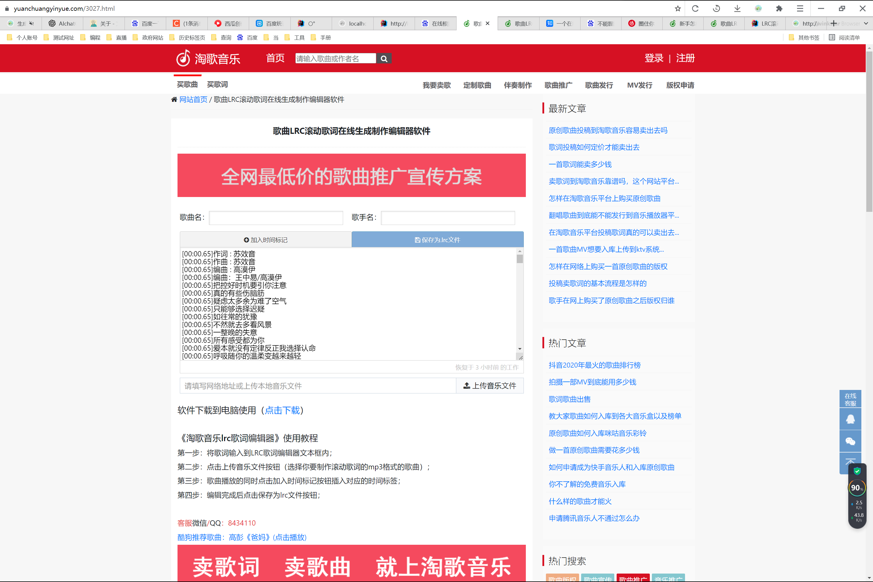Click the history clock icon in toolbar
The image size is (873, 582).
[x=716, y=8]
